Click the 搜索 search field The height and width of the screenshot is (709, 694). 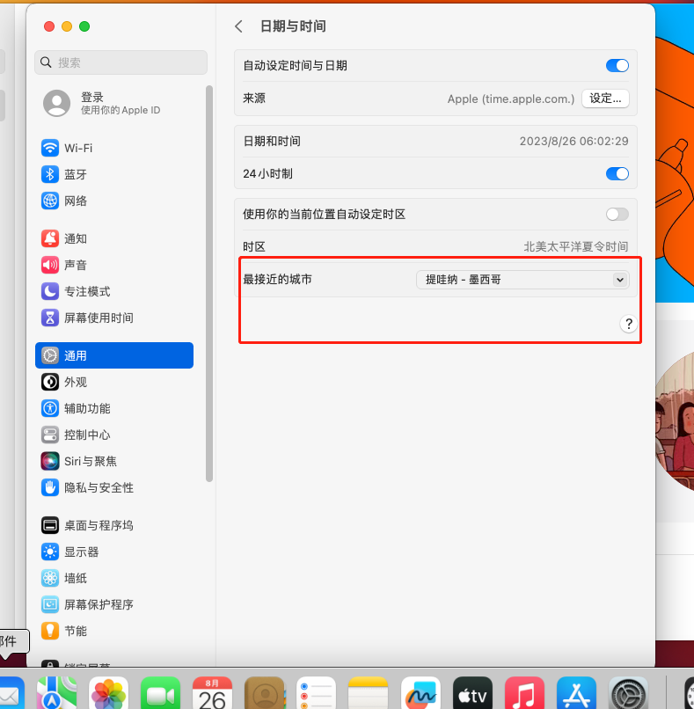click(x=121, y=62)
